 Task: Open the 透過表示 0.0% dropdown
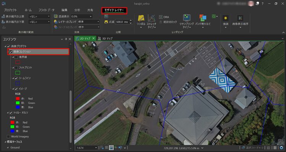(81, 16)
